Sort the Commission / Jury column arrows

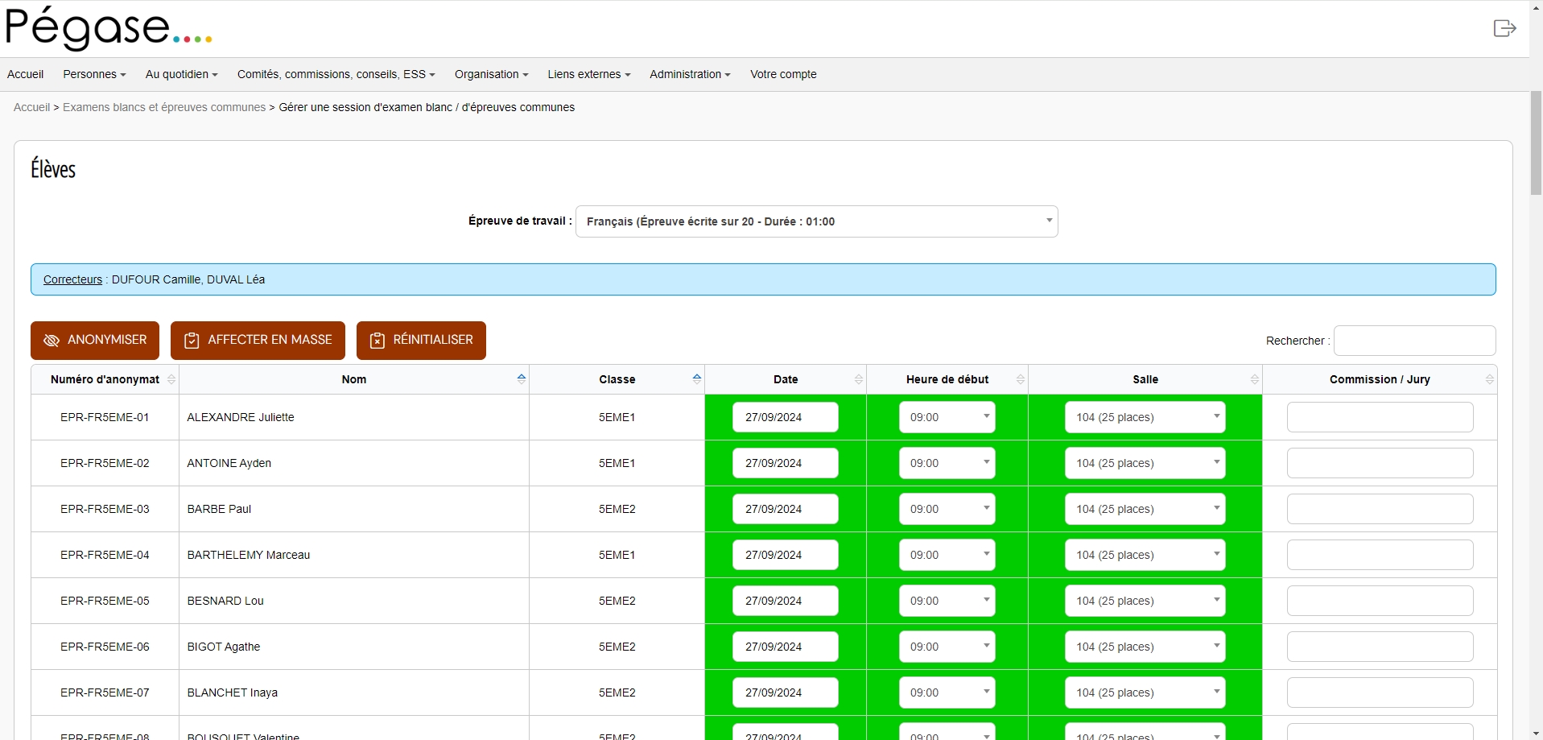(x=1490, y=379)
